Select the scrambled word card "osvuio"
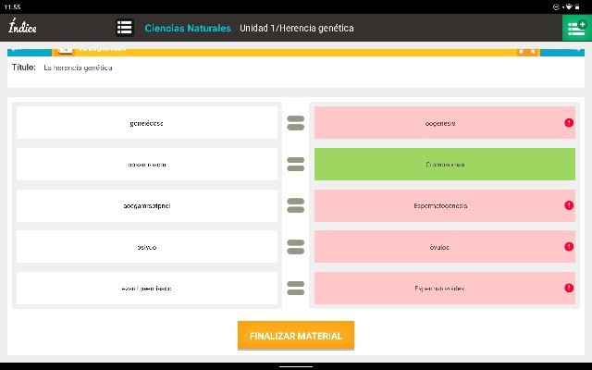This screenshot has width=592, height=370. click(146, 247)
